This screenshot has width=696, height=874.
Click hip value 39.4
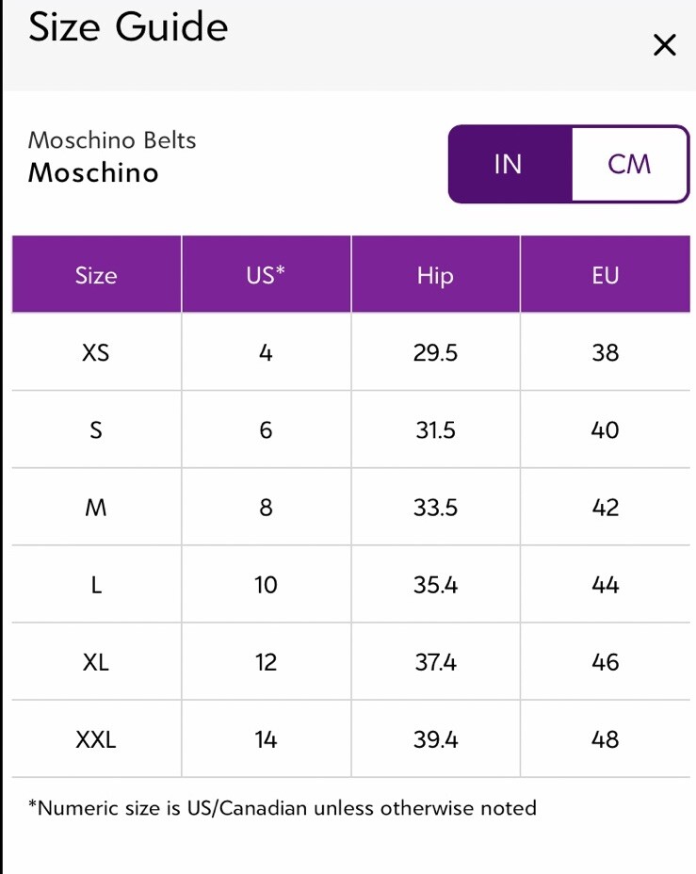pos(435,739)
